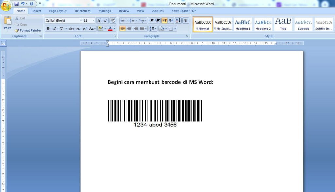Switch to the Mailings tab

pos(105,11)
